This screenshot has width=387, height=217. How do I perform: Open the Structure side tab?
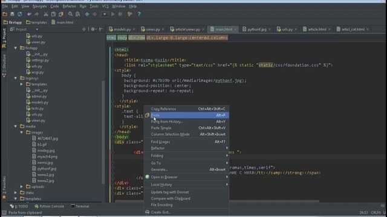pos(4,66)
